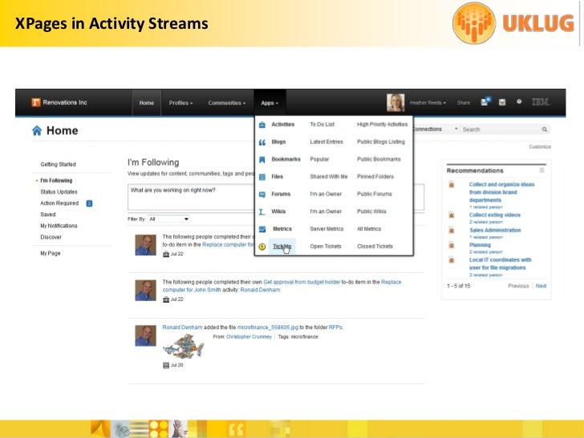The height and width of the screenshot is (438, 584).
Task: Choose Public Wikis menu entry
Action: click(371, 211)
